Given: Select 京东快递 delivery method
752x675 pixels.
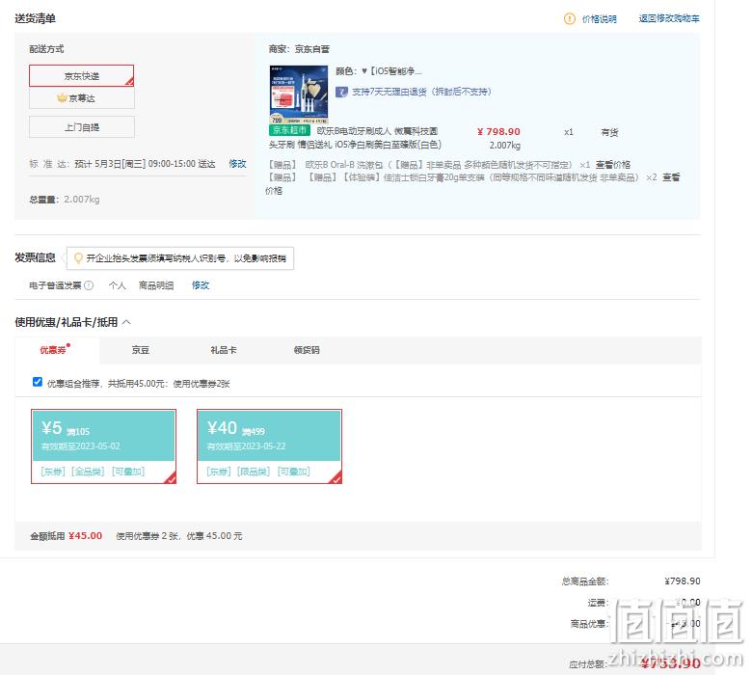Looking at the screenshot, I should click(x=82, y=76).
